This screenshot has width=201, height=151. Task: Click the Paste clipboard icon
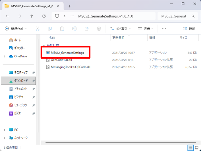click(x=62, y=29)
